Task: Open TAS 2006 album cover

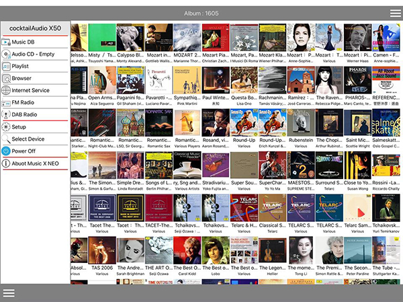Action: click(102, 250)
